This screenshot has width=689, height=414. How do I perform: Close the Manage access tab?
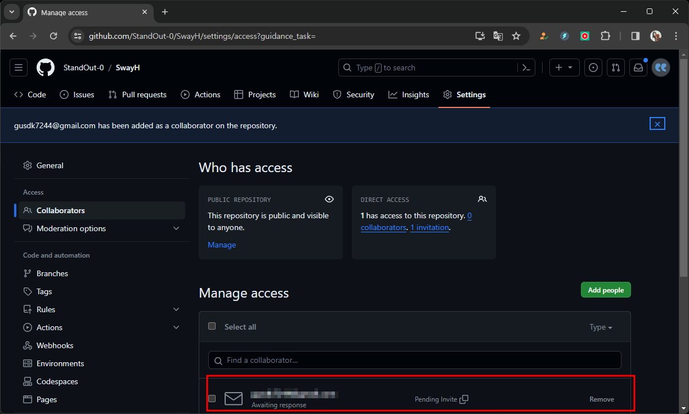pyautogui.click(x=145, y=12)
